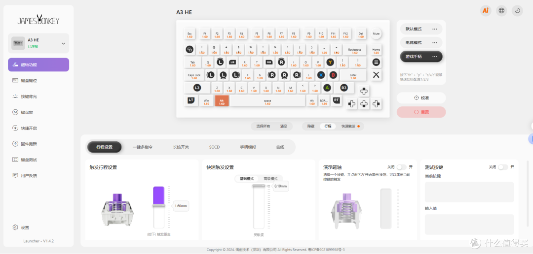Open 用户反馈 feedback page
The width and height of the screenshot is (533, 254).
(x=38, y=176)
